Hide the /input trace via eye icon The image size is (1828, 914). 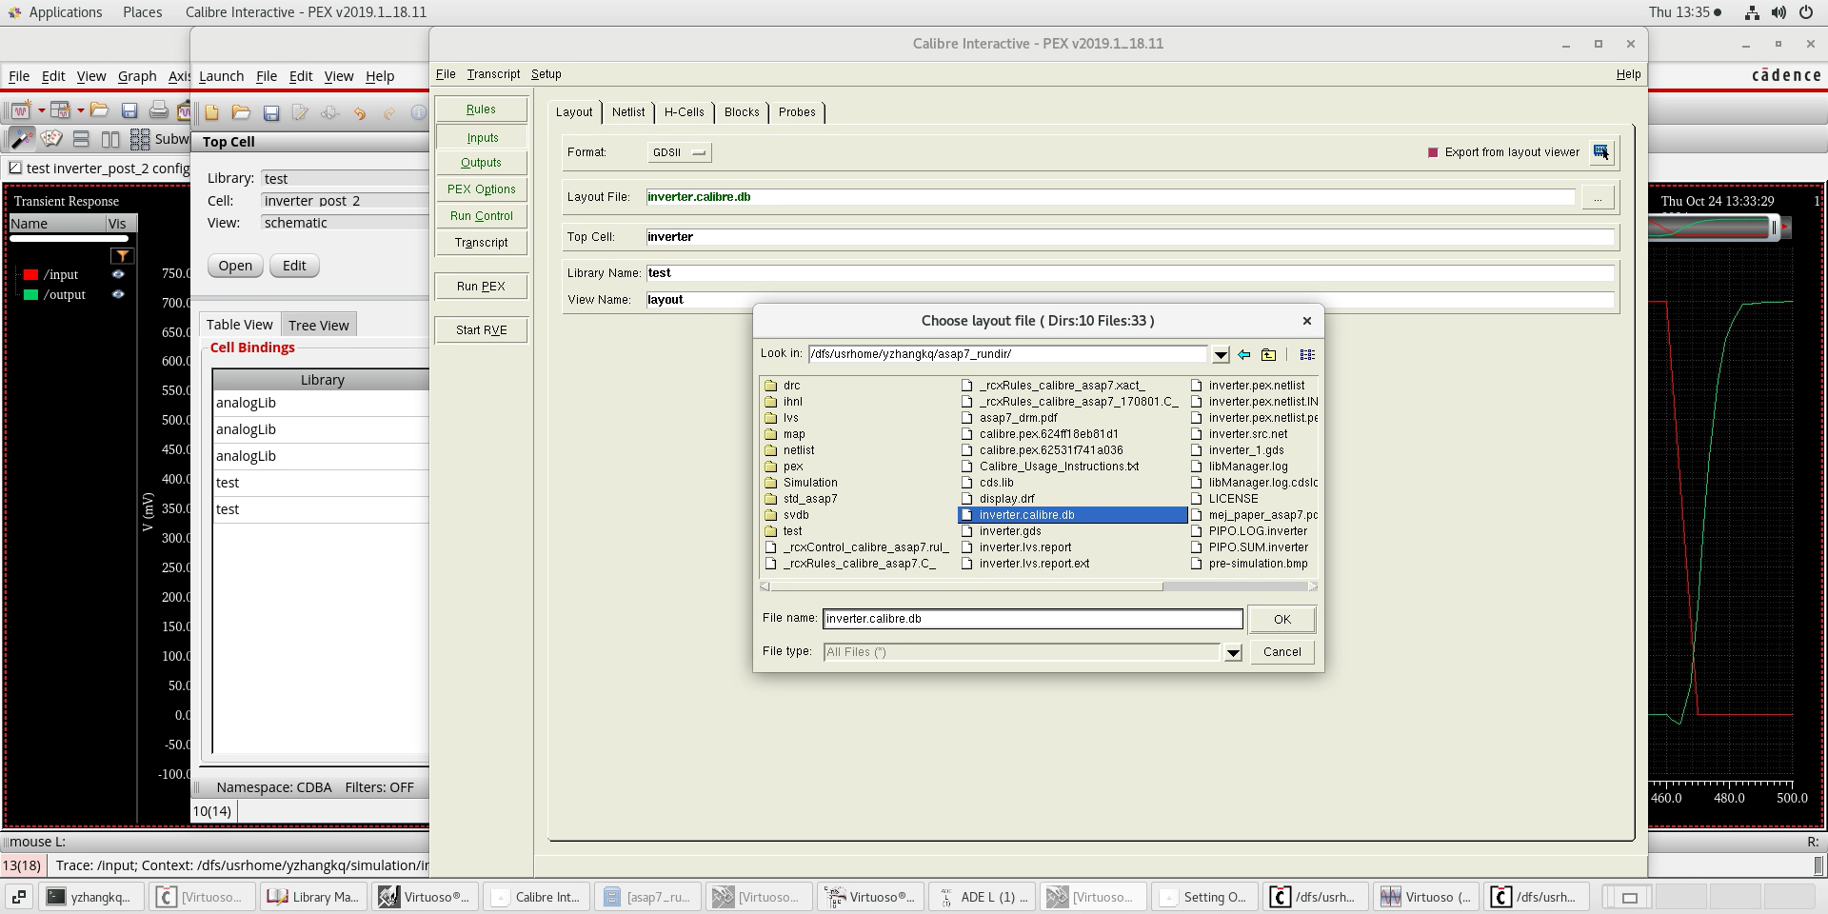118,274
